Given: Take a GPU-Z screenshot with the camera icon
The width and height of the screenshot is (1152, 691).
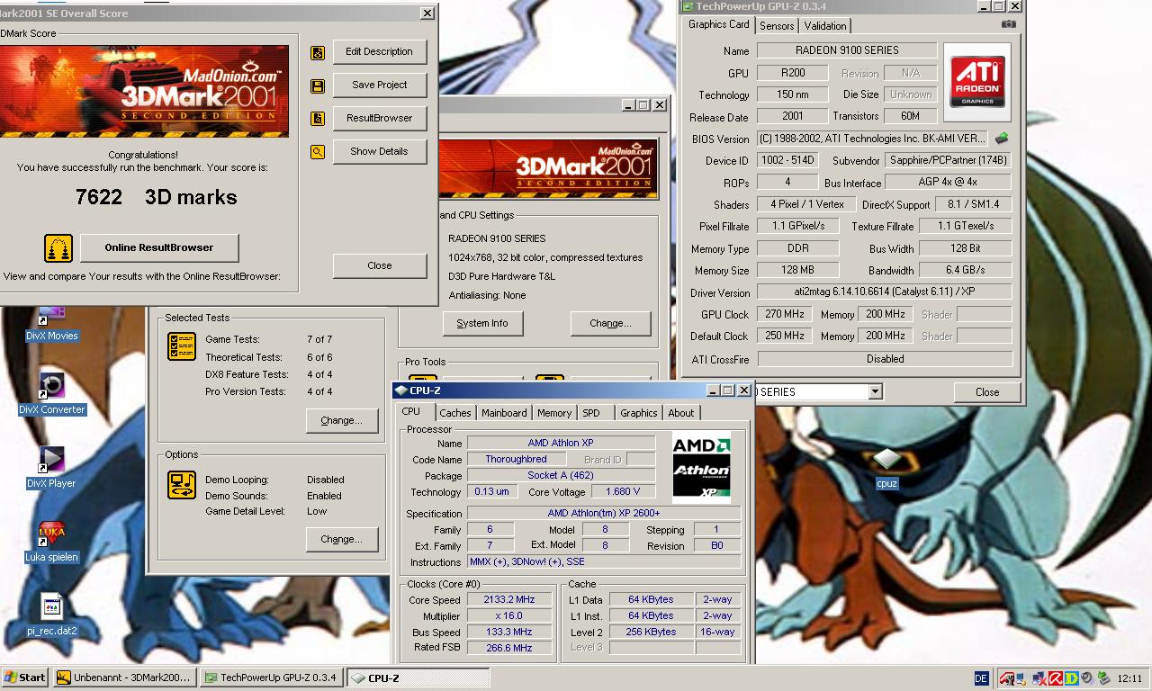Looking at the screenshot, I should coord(1009,24).
